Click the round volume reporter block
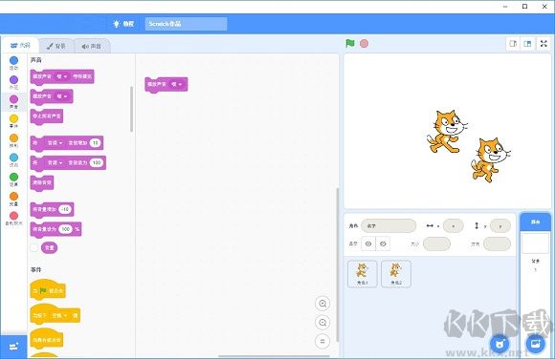The image size is (555, 359). [x=49, y=247]
